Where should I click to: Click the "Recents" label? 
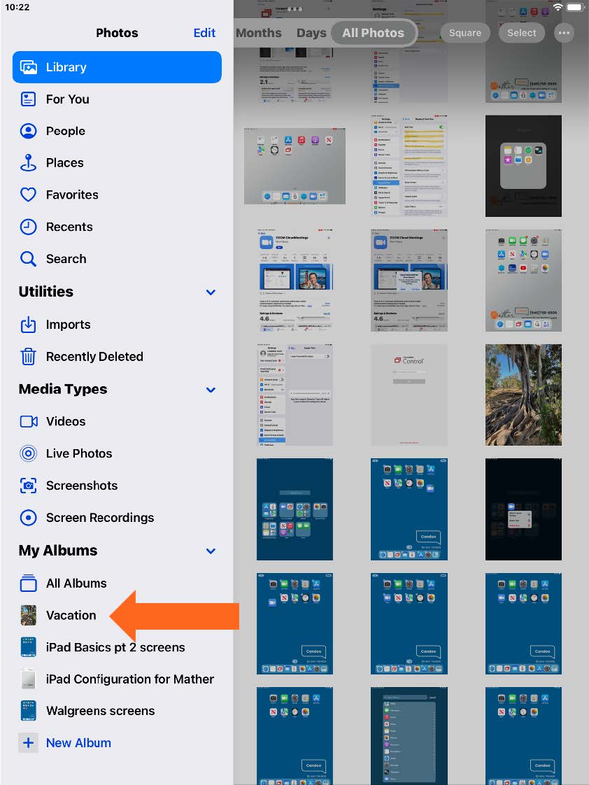[x=69, y=227]
